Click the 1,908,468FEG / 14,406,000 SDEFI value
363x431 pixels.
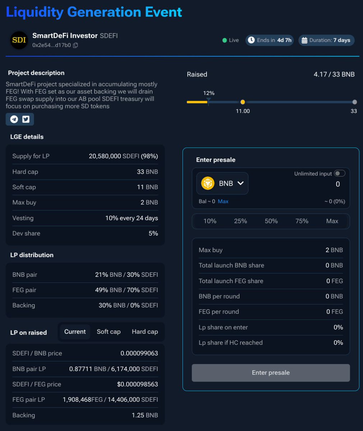click(111, 400)
